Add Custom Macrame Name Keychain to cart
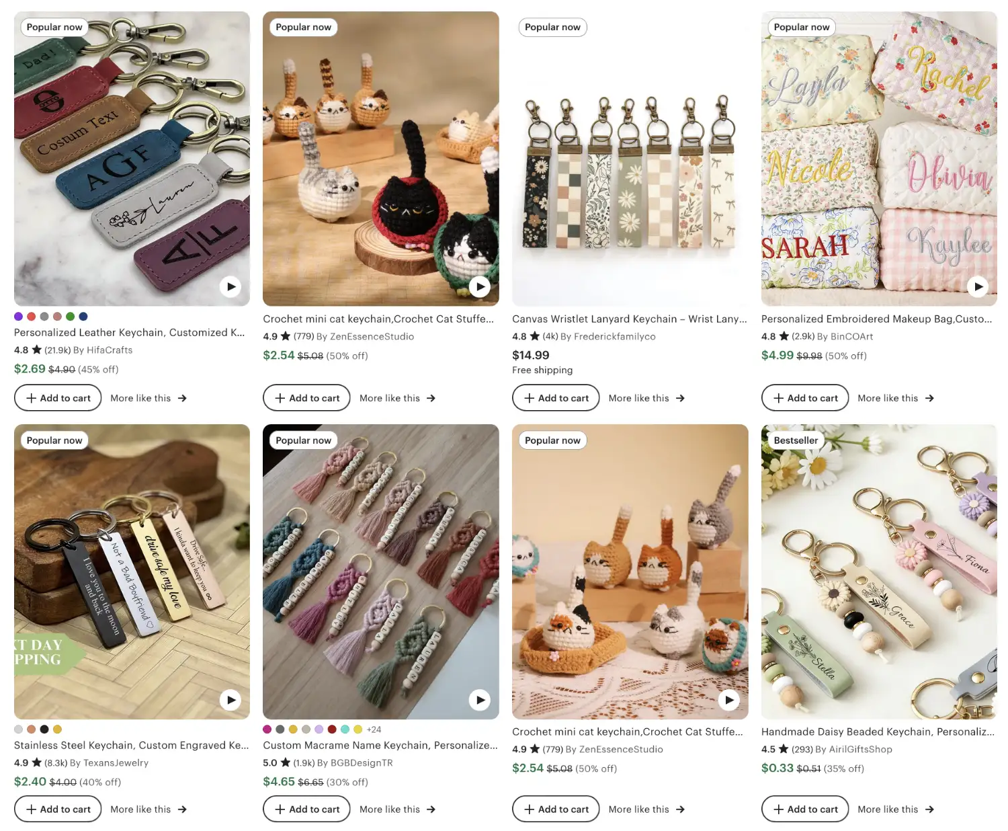 click(306, 809)
